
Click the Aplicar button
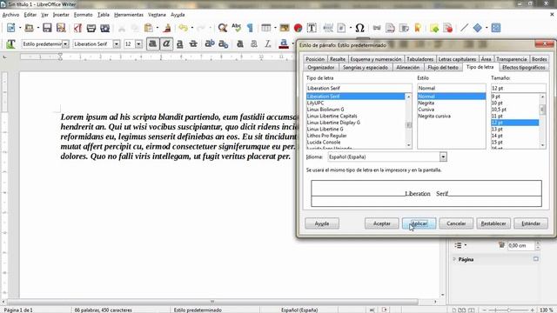(419, 223)
